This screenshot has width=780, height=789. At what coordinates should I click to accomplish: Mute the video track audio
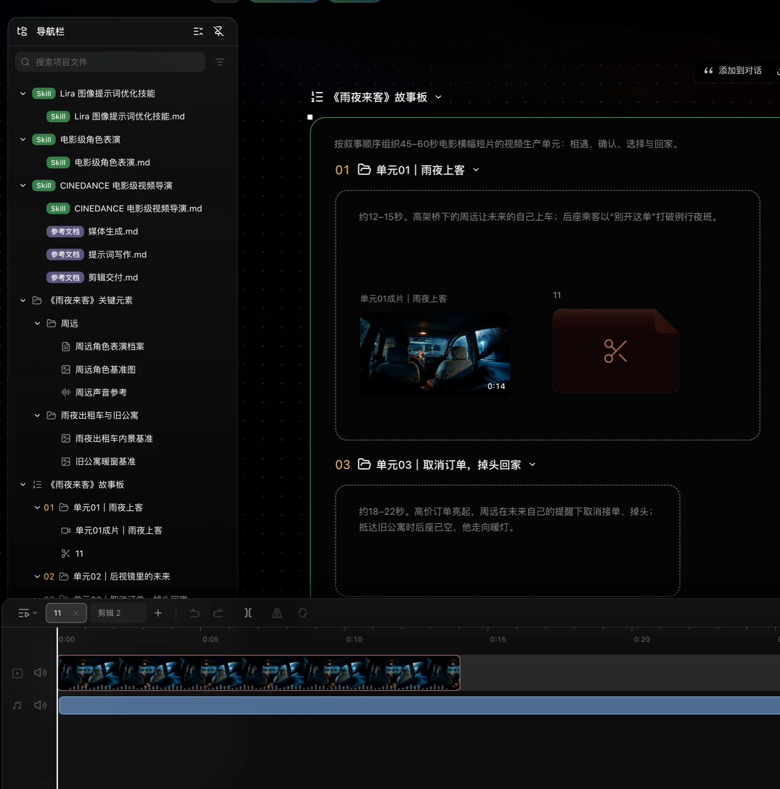click(40, 673)
